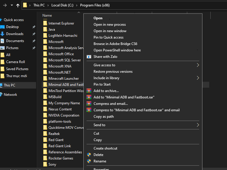Expand the Give access to submenu
227x170 pixels.
198,65
